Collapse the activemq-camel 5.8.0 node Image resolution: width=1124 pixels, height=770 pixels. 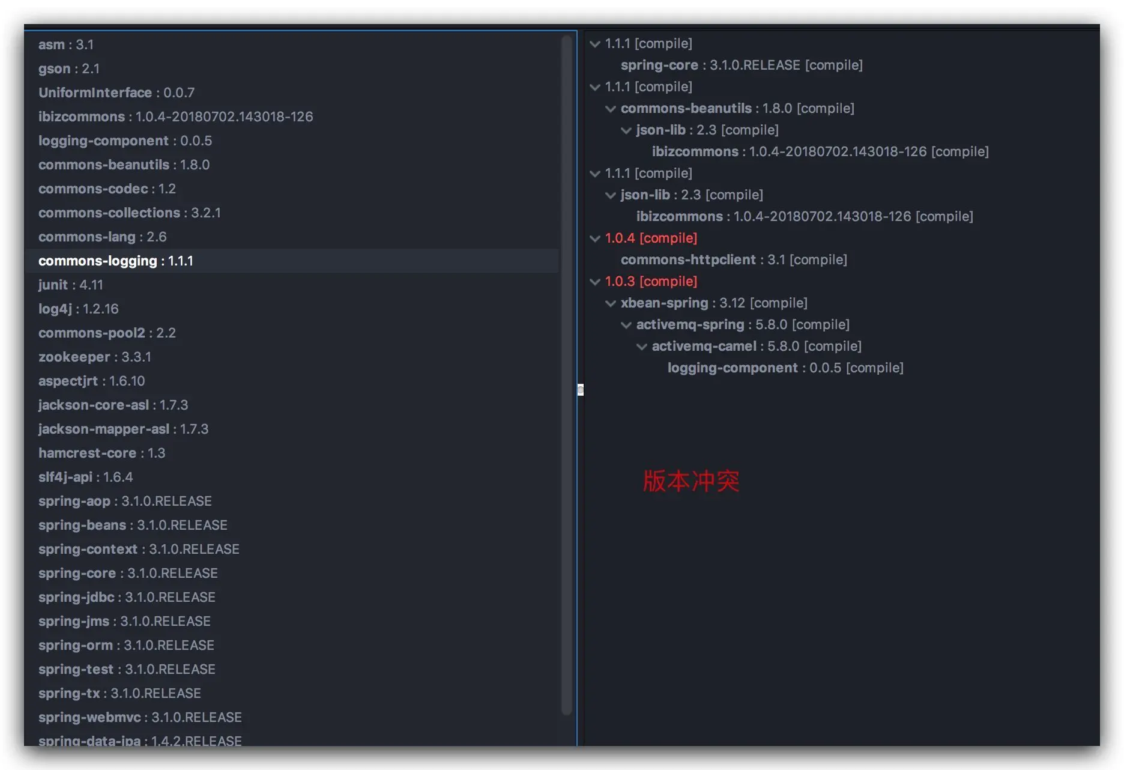click(x=642, y=346)
